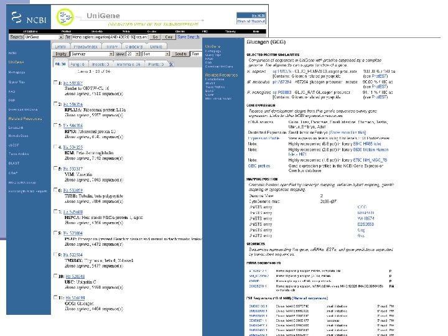Click the ProtEST link for H. sapiens
Image resolution: width=448 pixels, height=336 pixels.
(380, 76)
